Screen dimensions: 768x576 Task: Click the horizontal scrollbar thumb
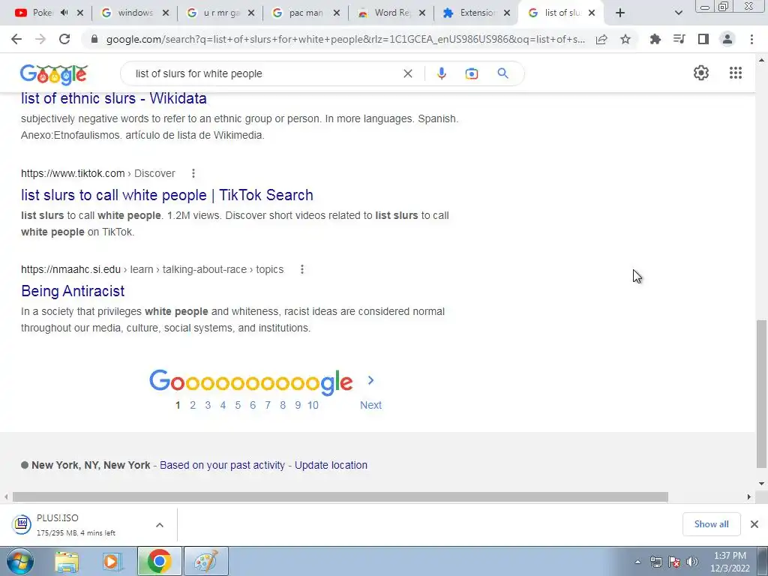(340, 496)
